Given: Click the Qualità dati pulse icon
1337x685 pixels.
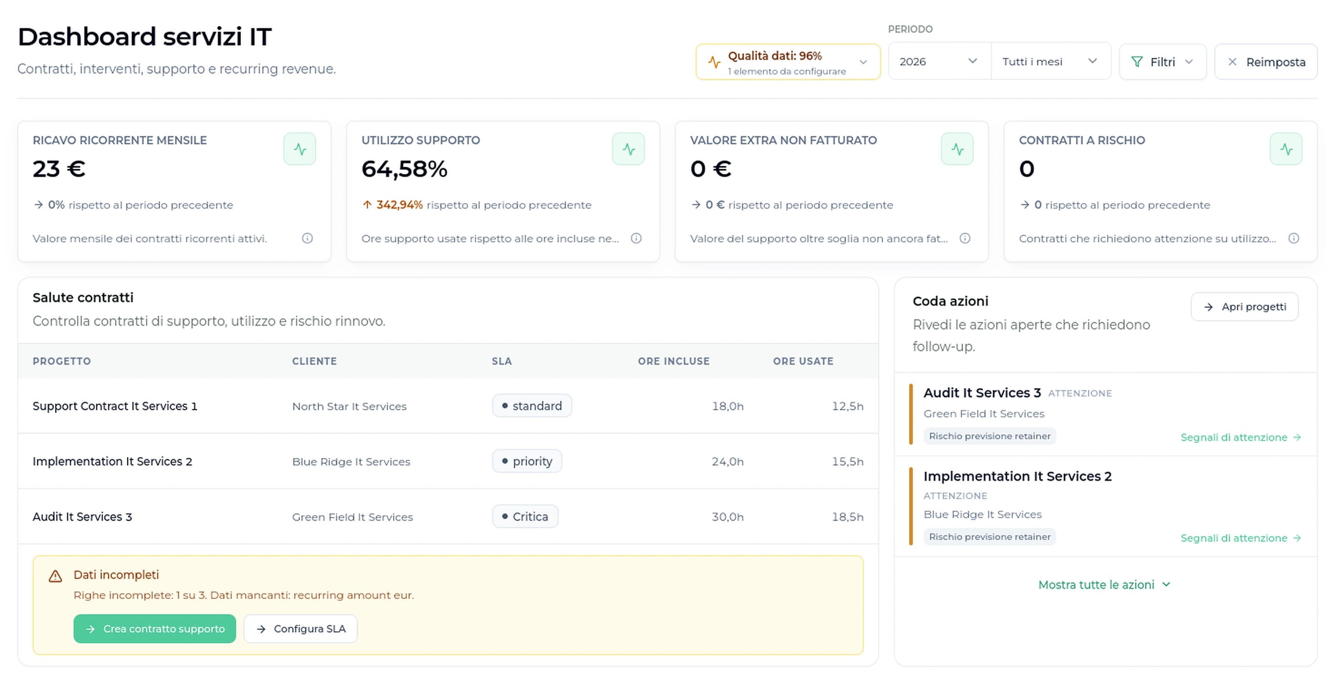Looking at the screenshot, I should point(714,62).
